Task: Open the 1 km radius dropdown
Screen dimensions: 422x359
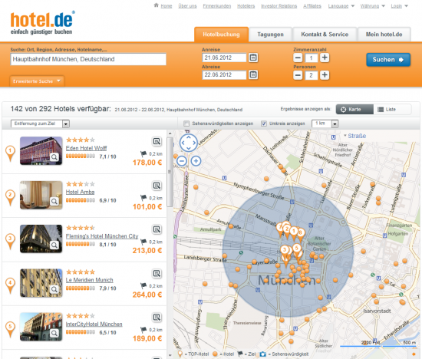Action: tap(325, 124)
